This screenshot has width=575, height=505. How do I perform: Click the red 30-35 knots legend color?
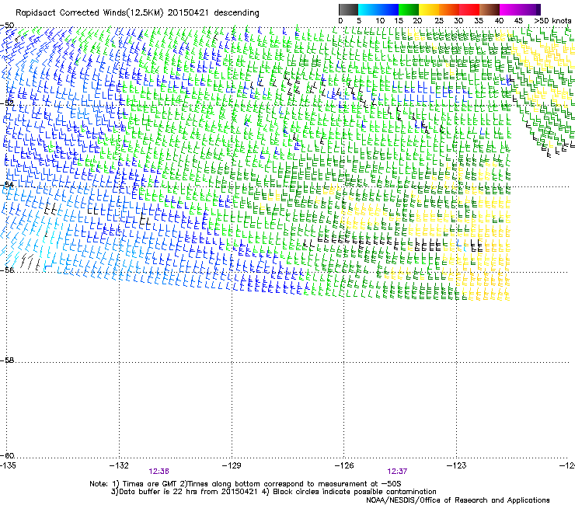[x=469, y=9]
